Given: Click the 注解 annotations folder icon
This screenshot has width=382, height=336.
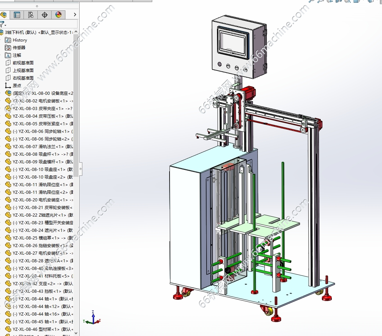Looking at the screenshot, I should (8, 55).
